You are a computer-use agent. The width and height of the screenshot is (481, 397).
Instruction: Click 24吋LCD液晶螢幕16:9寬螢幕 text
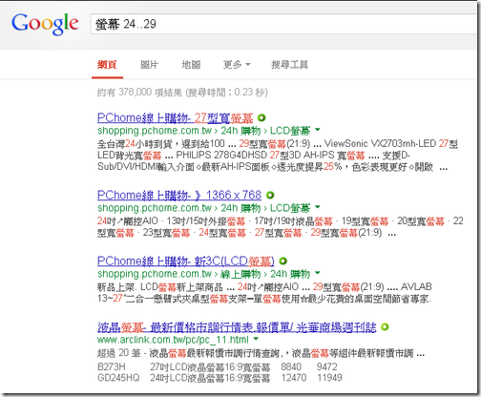(210, 378)
